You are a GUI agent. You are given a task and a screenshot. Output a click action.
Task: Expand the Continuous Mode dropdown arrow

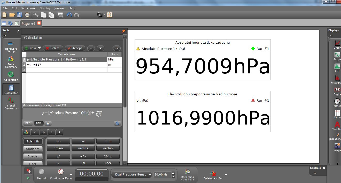click(x=71, y=175)
